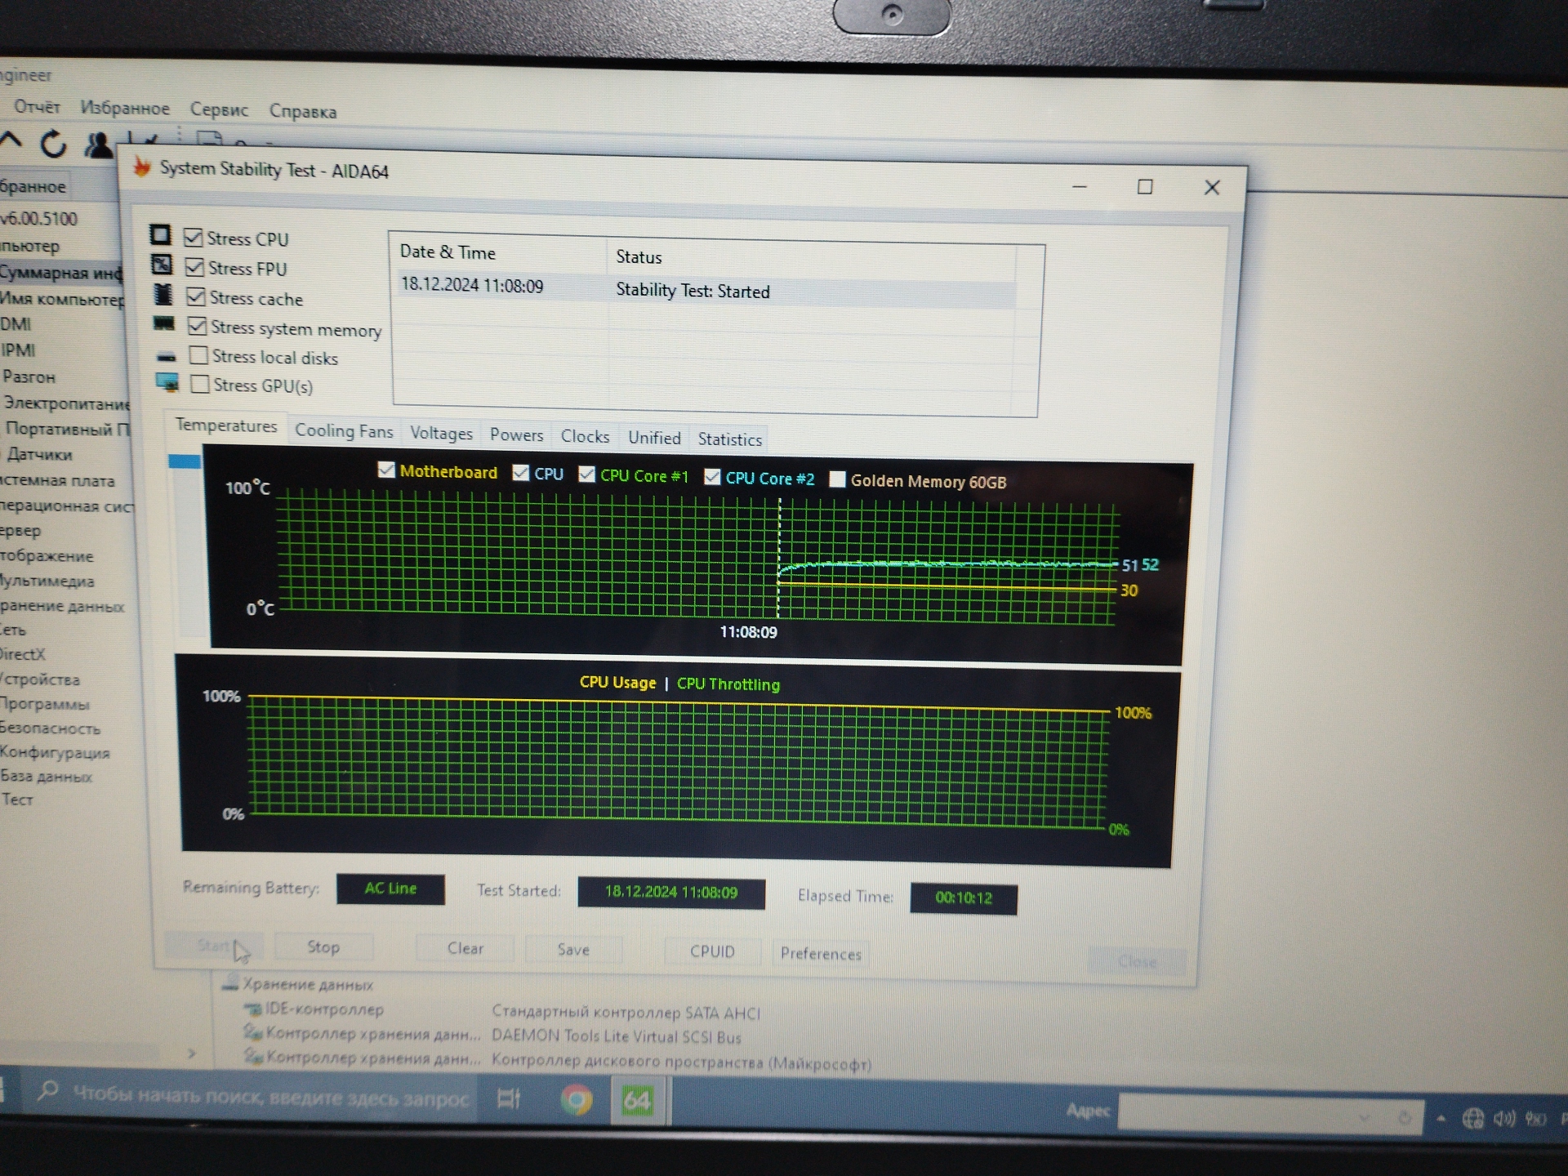
Task: Click the Stability Test: Started log row
Action: point(706,289)
